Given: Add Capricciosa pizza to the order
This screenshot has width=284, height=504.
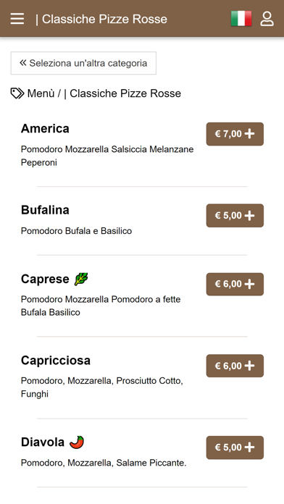Looking at the screenshot, I should (x=235, y=366).
